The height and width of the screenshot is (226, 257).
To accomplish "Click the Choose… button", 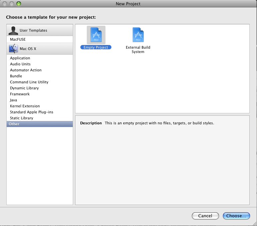I will [236, 216].
